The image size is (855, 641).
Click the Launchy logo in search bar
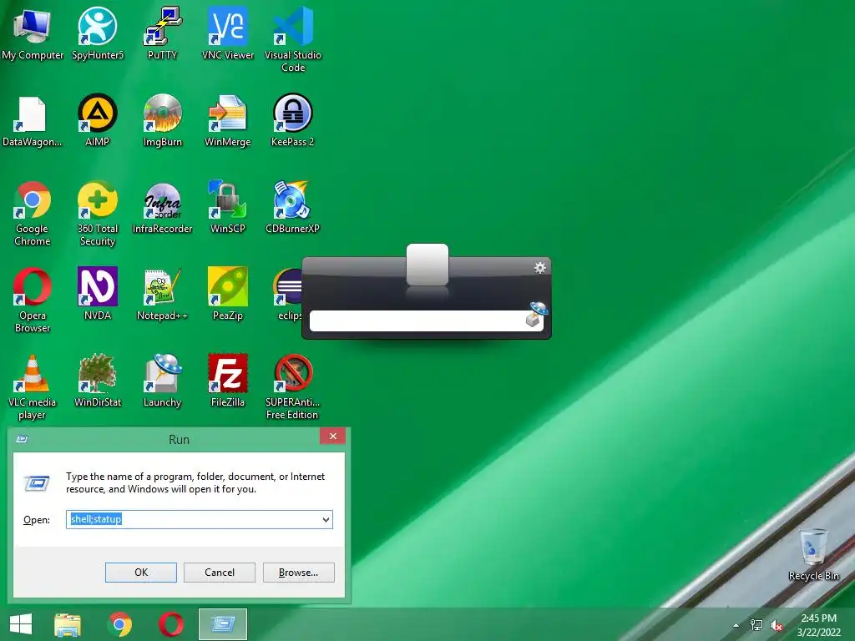(537, 315)
